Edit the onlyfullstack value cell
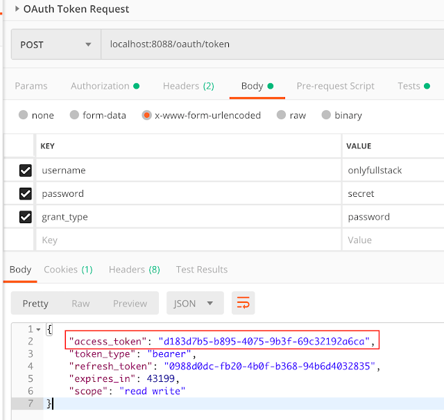Image resolution: width=444 pixels, height=420 pixels. coord(393,170)
